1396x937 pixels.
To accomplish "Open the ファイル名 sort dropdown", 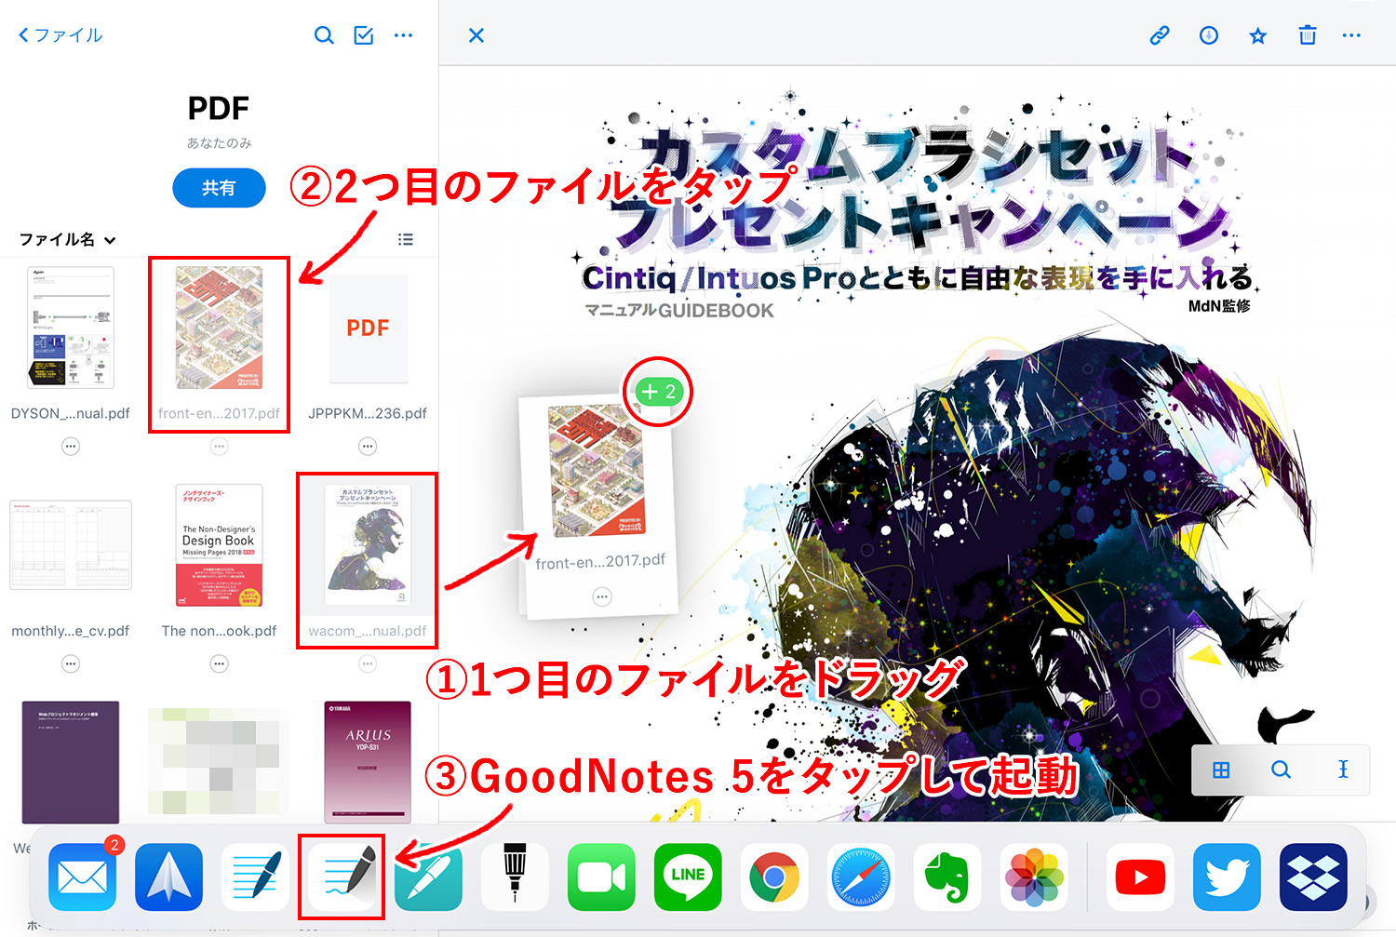I will tap(68, 239).
